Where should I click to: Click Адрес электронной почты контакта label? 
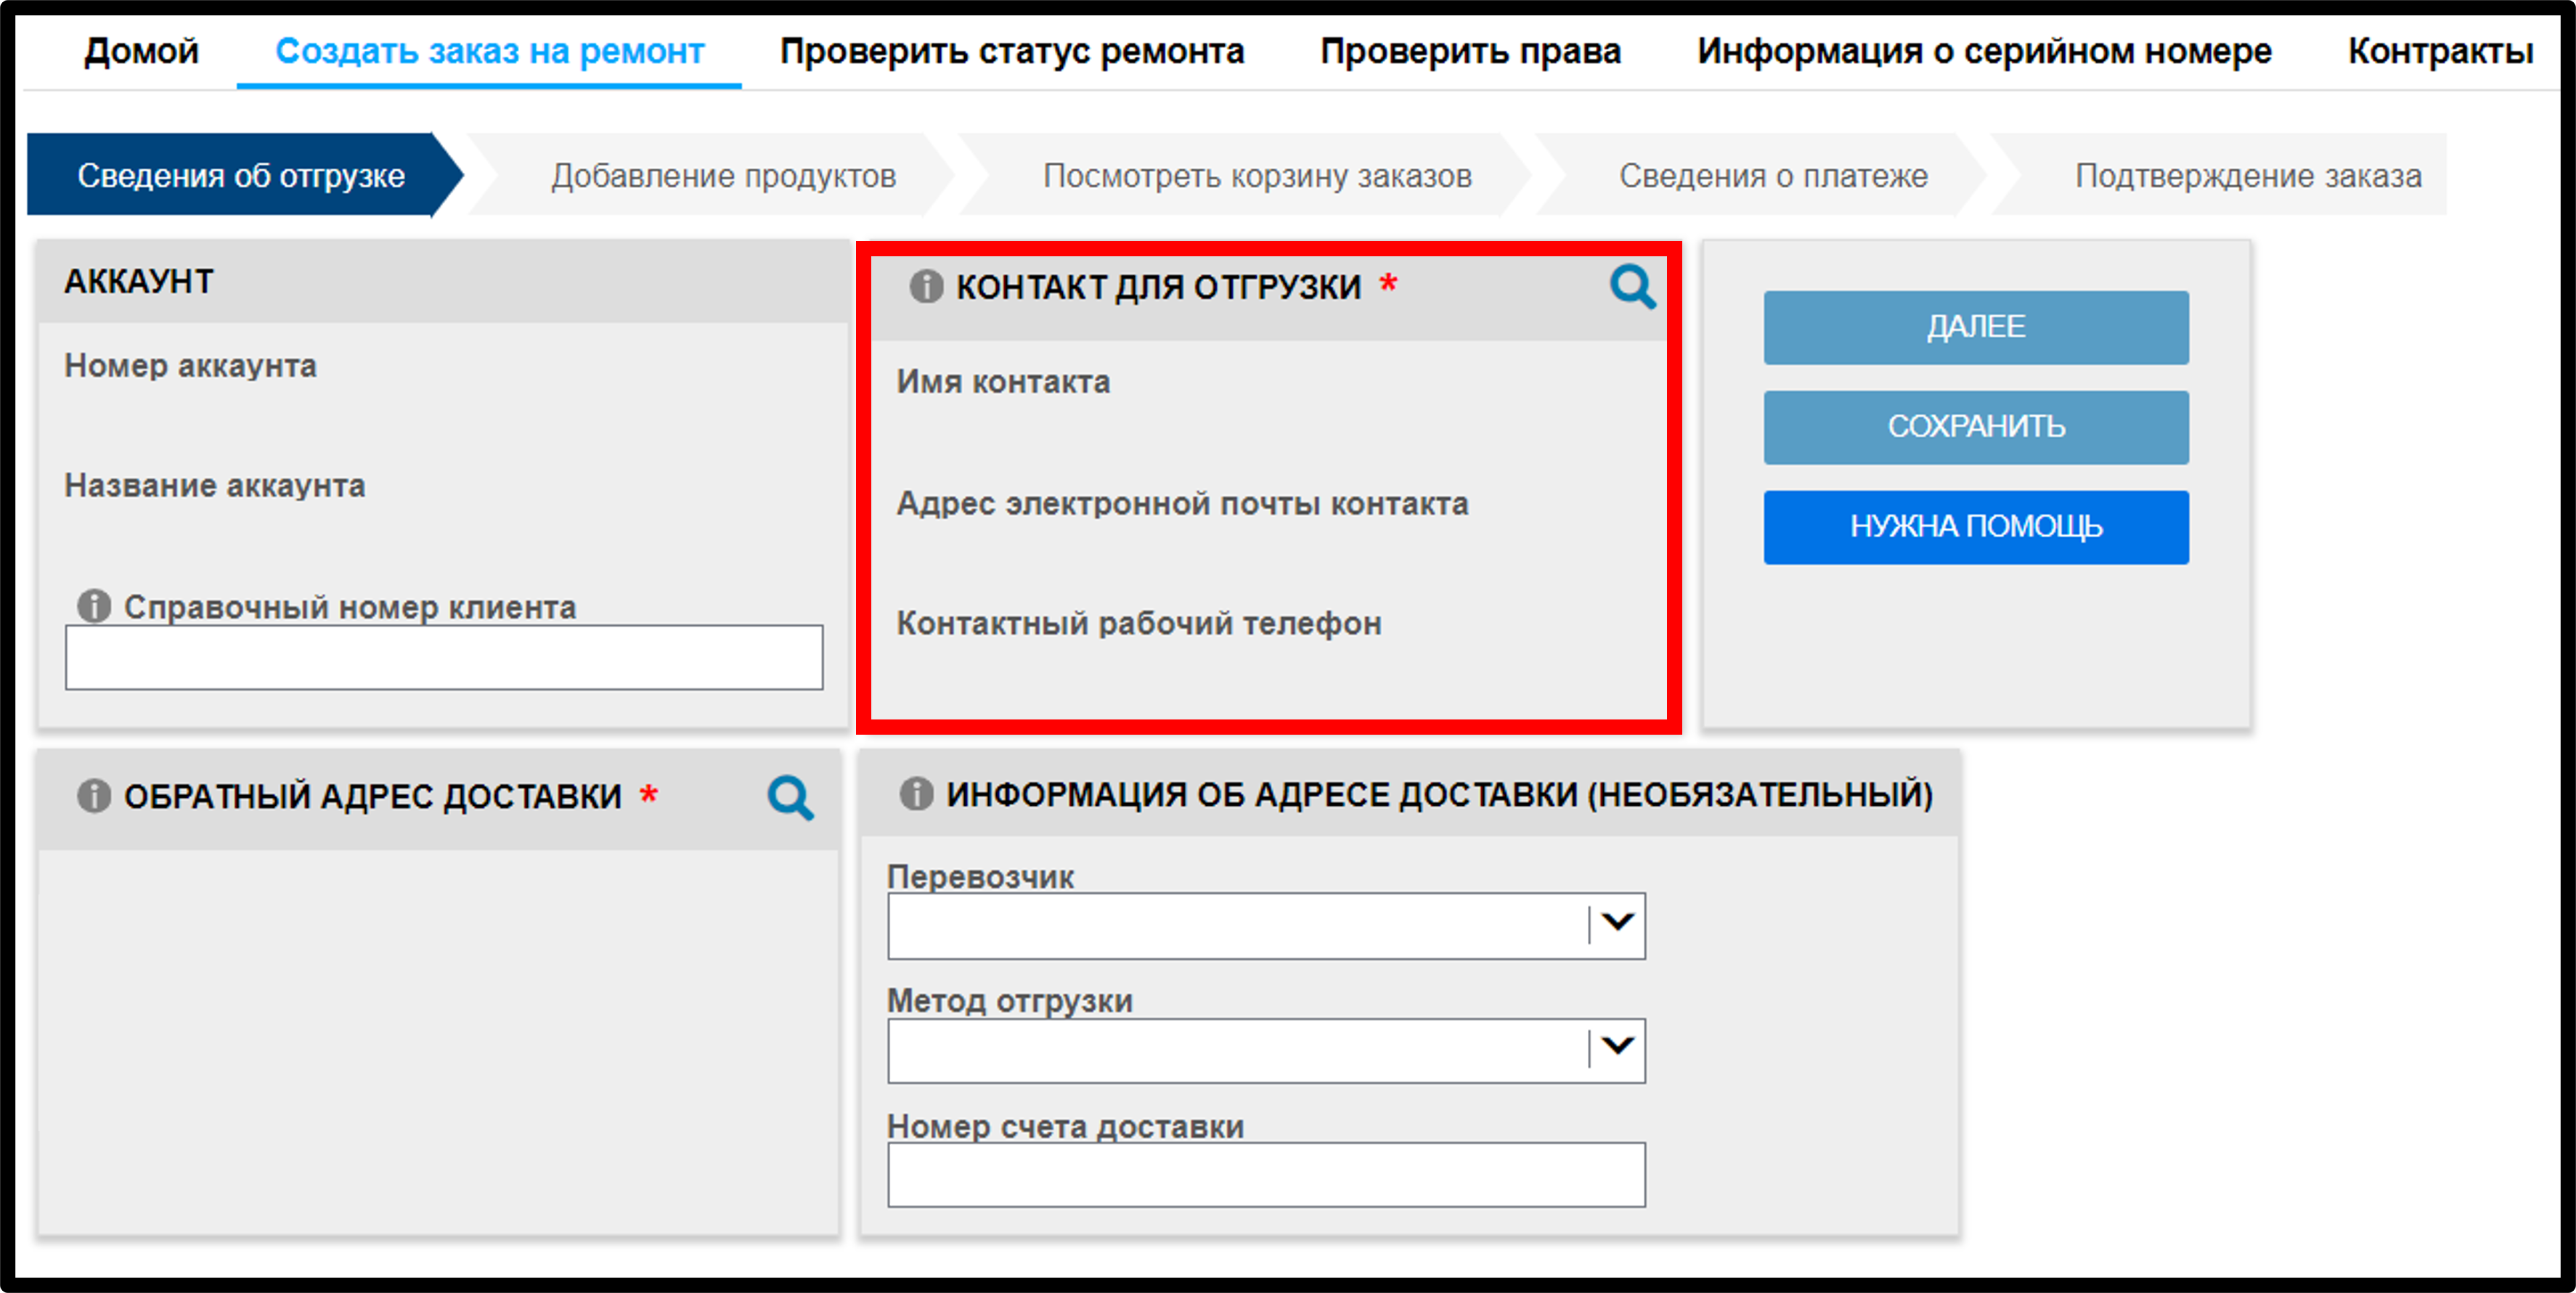[1182, 503]
